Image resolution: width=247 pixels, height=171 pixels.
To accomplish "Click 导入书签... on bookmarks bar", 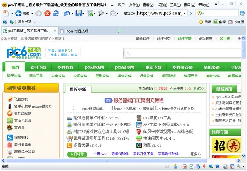I will pos(26,22).
